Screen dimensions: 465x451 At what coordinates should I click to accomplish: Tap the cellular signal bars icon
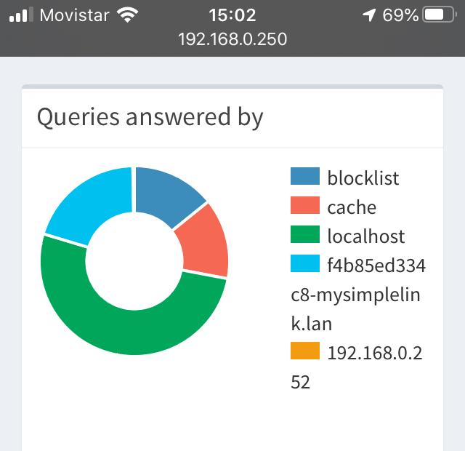coord(21,15)
